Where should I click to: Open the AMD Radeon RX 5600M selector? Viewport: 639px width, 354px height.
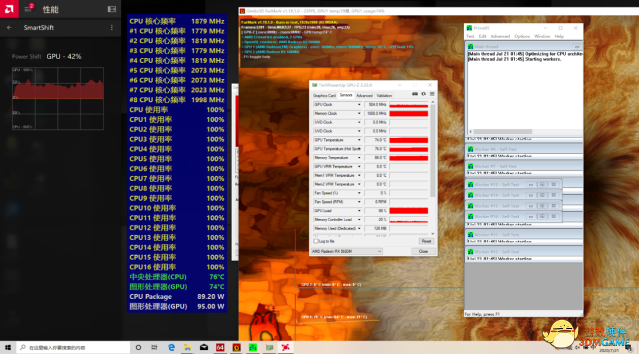[347, 251]
